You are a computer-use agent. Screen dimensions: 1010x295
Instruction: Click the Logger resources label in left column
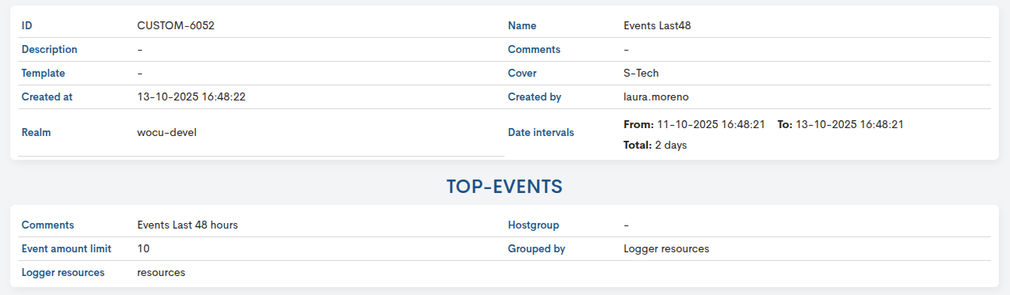pyautogui.click(x=63, y=272)
